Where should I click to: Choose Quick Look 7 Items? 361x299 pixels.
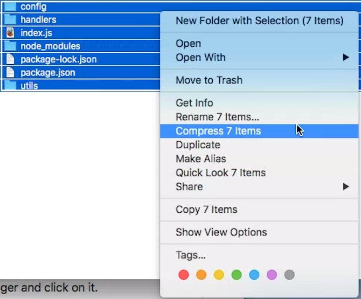259,172
